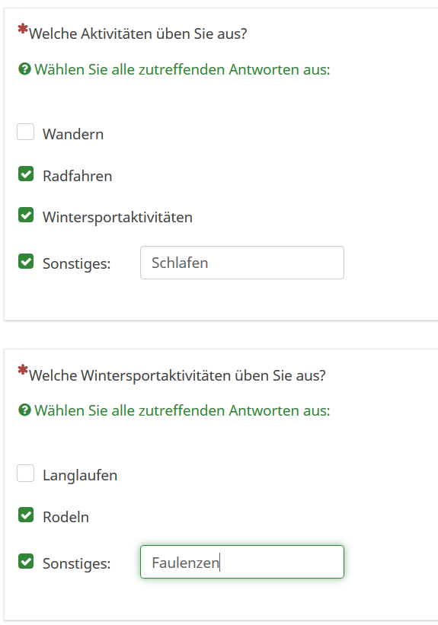Click the Rodeln label text
Viewport: 438px width, 625px height.
coord(66,517)
